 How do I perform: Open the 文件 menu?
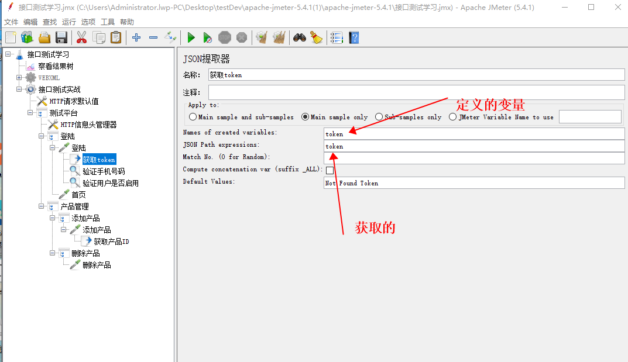(11, 22)
